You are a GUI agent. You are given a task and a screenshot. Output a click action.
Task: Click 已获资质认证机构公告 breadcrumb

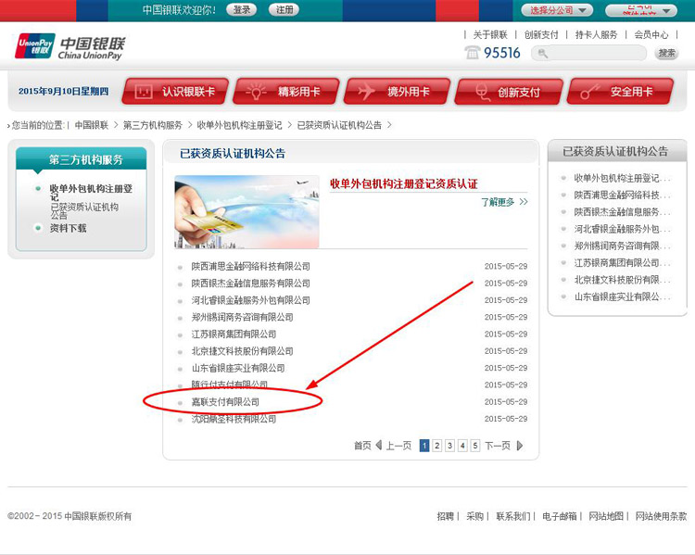339,125
